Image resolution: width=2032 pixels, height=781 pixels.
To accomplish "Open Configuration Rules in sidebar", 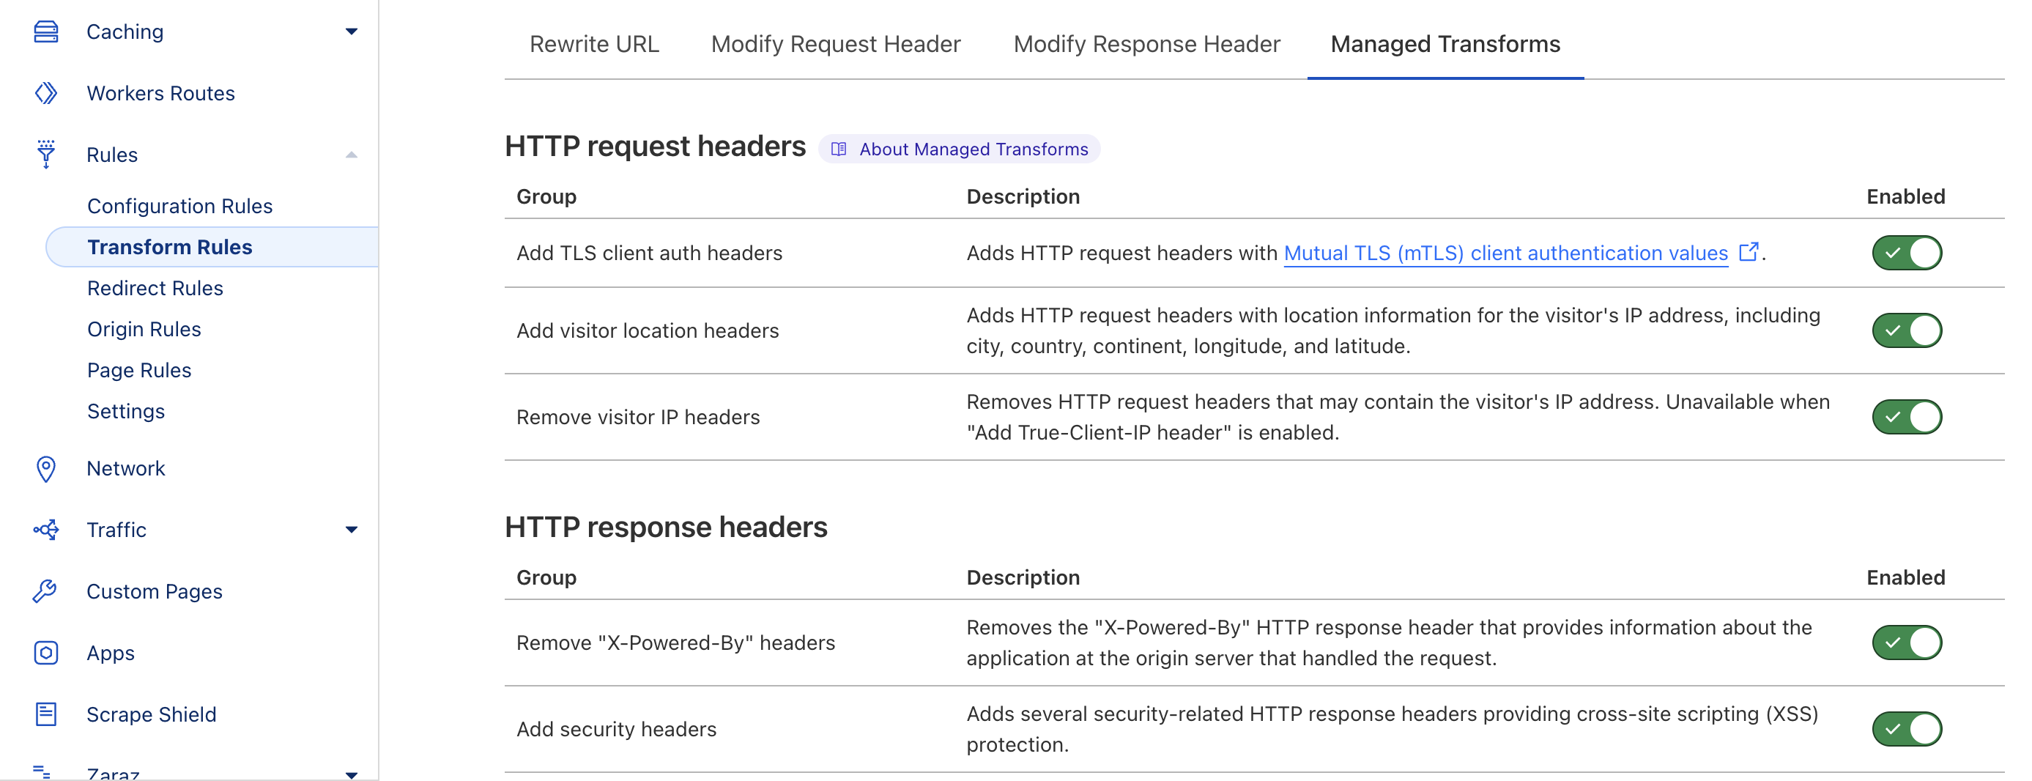I will pyautogui.click(x=180, y=206).
